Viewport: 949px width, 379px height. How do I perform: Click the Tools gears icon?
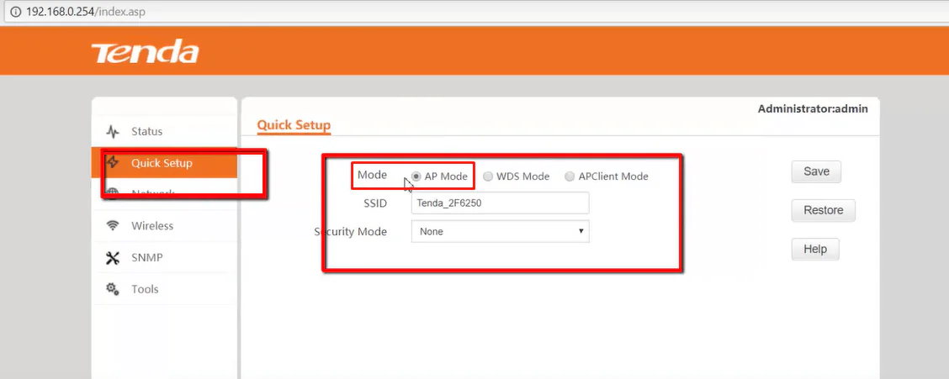pos(113,289)
